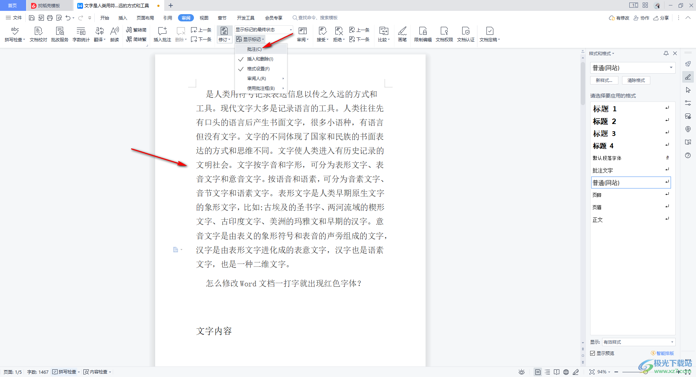Open the 文档校对 document proofreading tool
This screenshot has height=377, width=696.
tap(38, 34)
